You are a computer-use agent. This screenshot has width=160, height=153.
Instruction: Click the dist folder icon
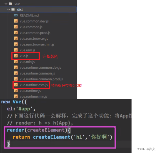tap(13, 9)
